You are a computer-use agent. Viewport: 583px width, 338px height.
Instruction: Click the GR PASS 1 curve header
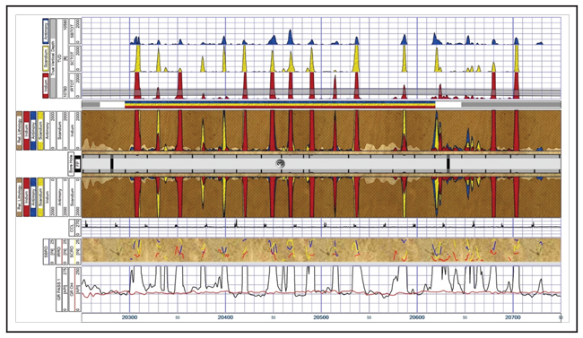pos(62,289)
